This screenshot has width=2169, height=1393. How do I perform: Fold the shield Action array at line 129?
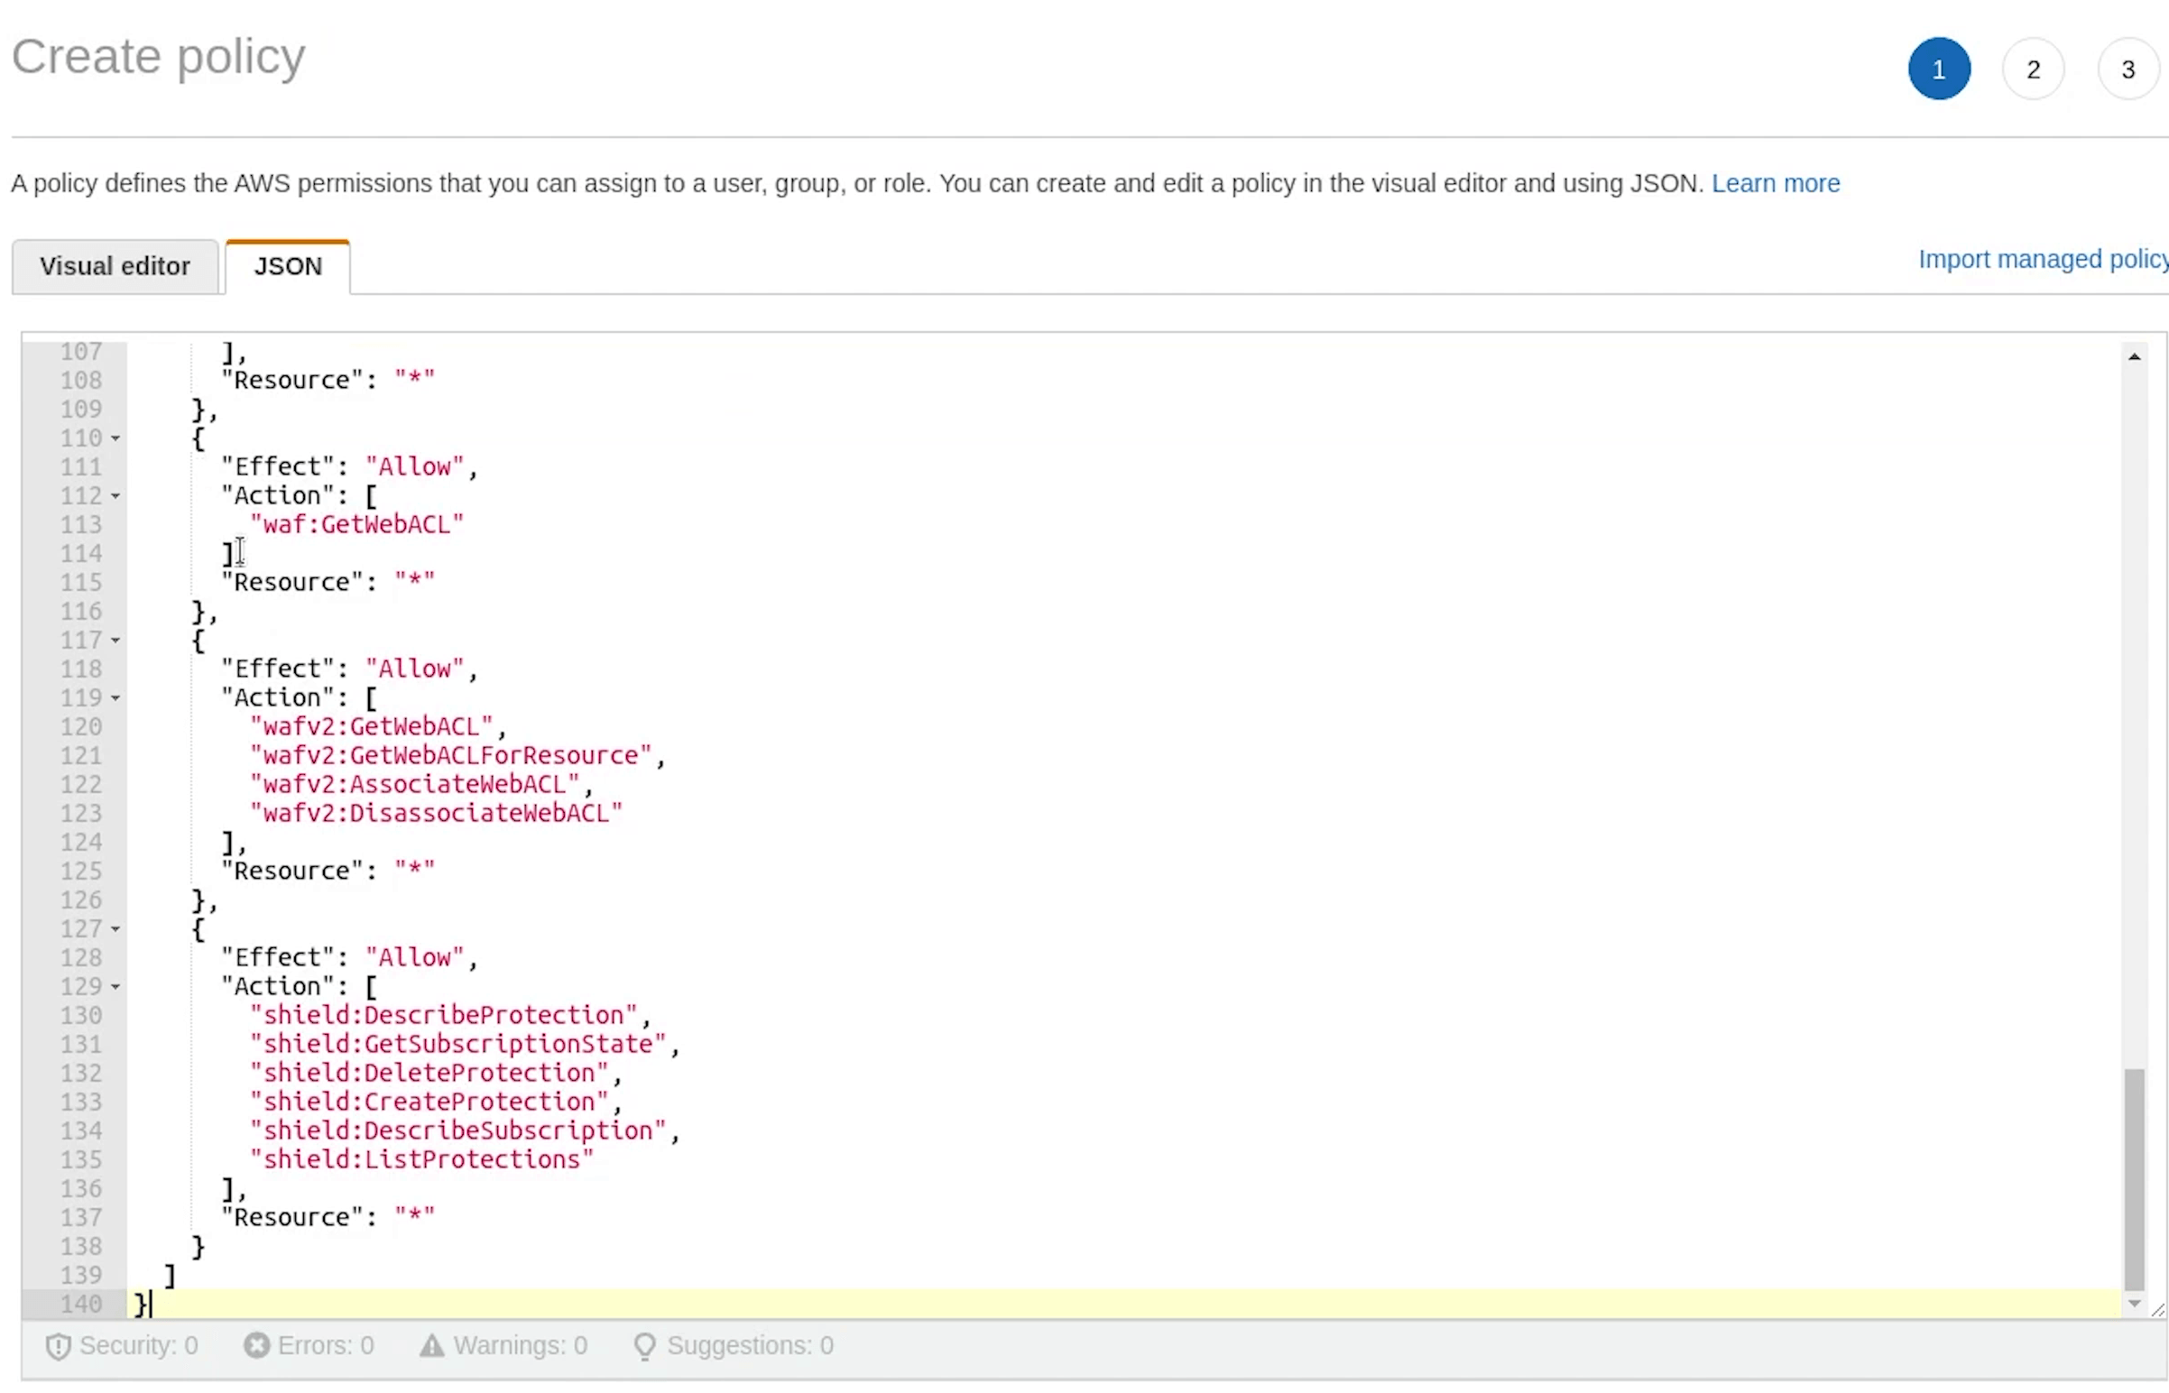115,987
